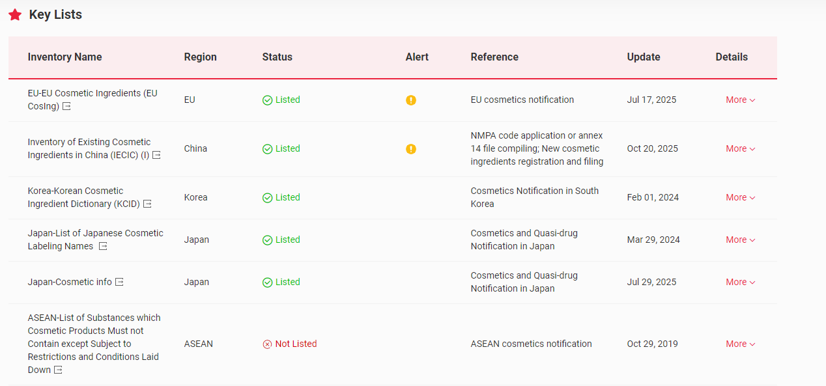826x386 pixels.
Task: Expand More details for China IECIC row
Action: point(741,149)
